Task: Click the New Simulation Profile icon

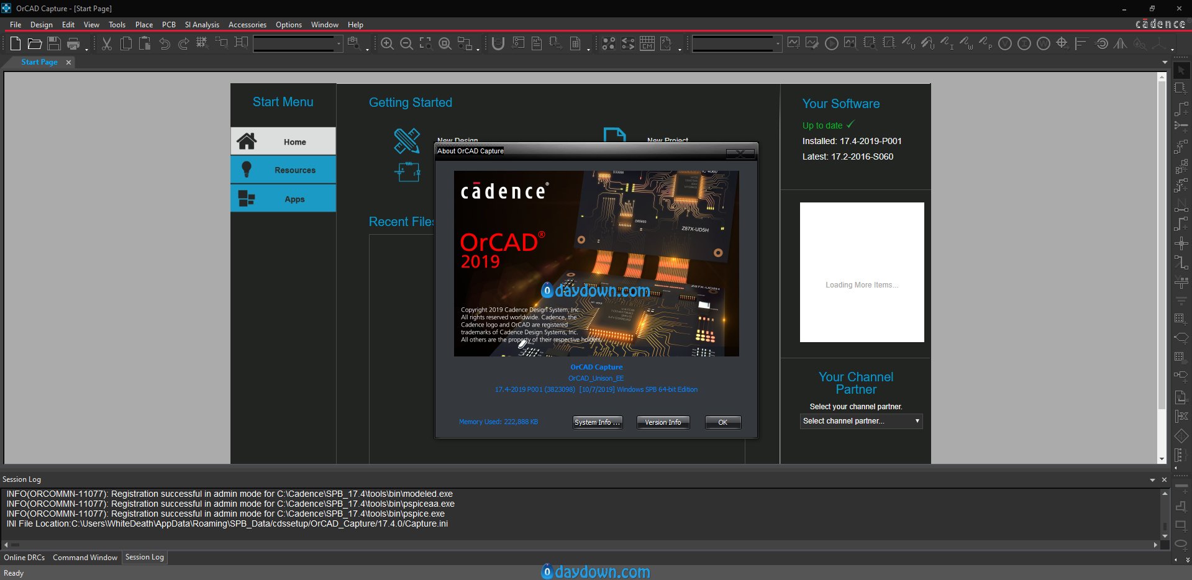Action: [793, 43]
